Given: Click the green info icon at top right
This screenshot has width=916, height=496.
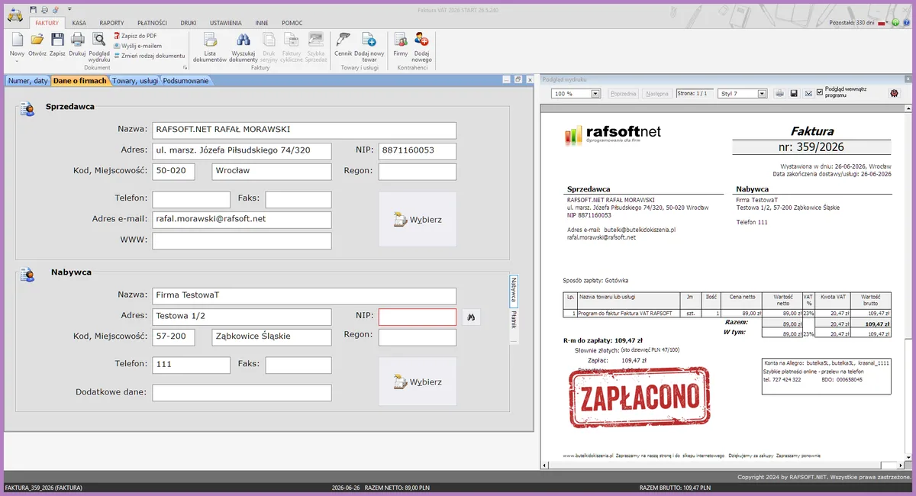Looking at the screenshot, I should coord(895,23).
